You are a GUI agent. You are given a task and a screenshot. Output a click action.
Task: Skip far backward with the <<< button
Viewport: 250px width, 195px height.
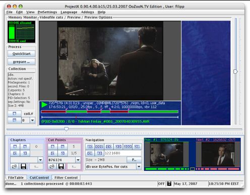pos(99,147)
